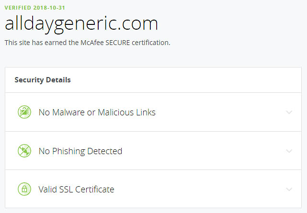Select the Valid SSL Certificate label
307x213 pixels.
click(76, 190)
